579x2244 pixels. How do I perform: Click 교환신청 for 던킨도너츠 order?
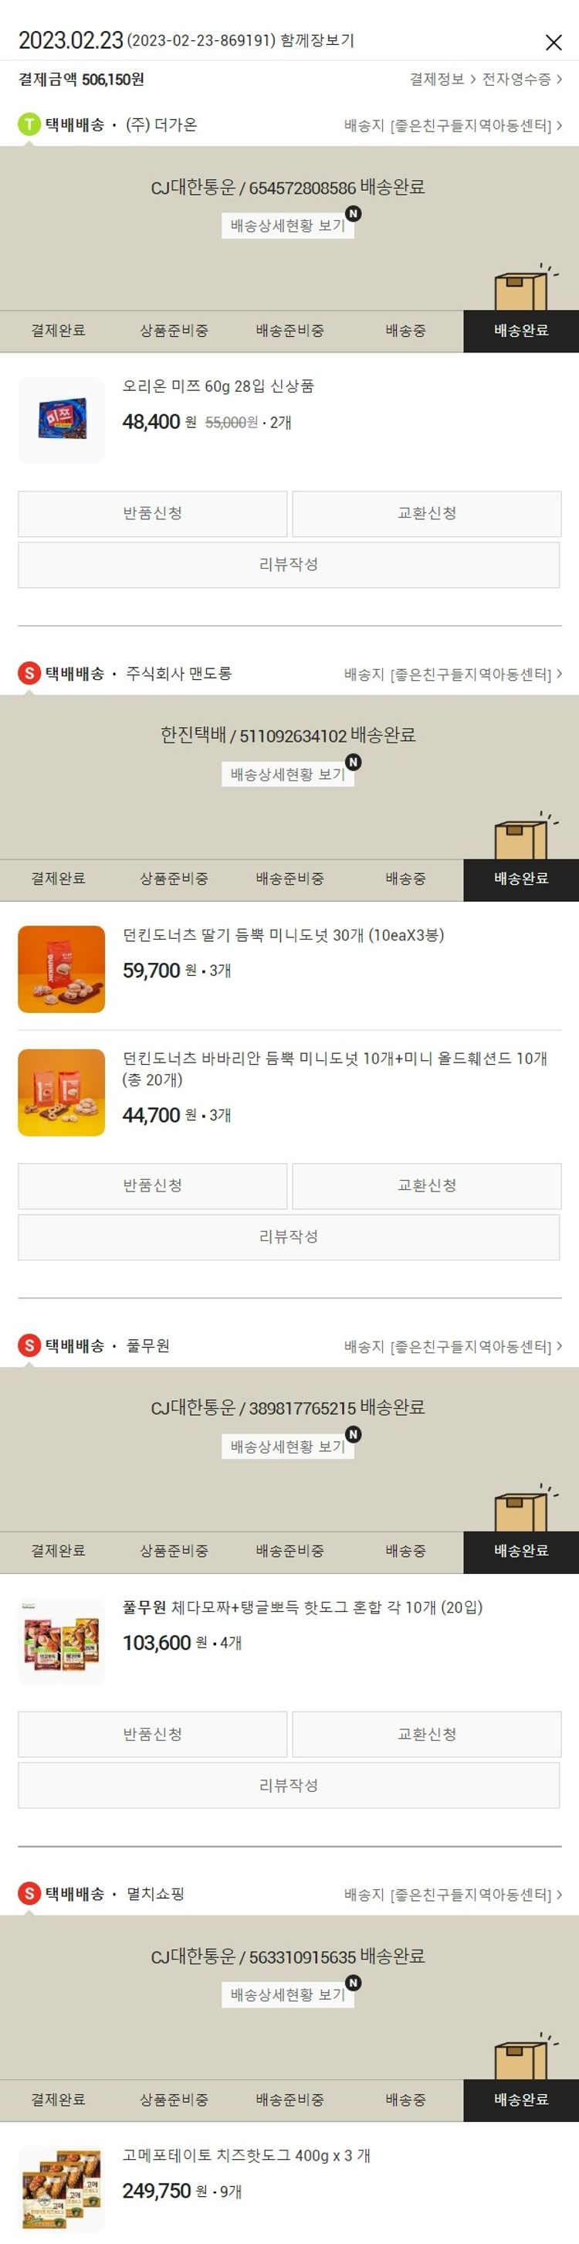coord(427,1186)
